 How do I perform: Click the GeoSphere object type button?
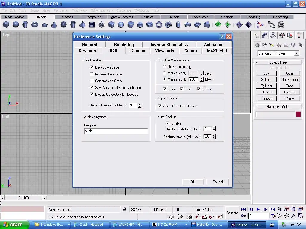(290, 79)
